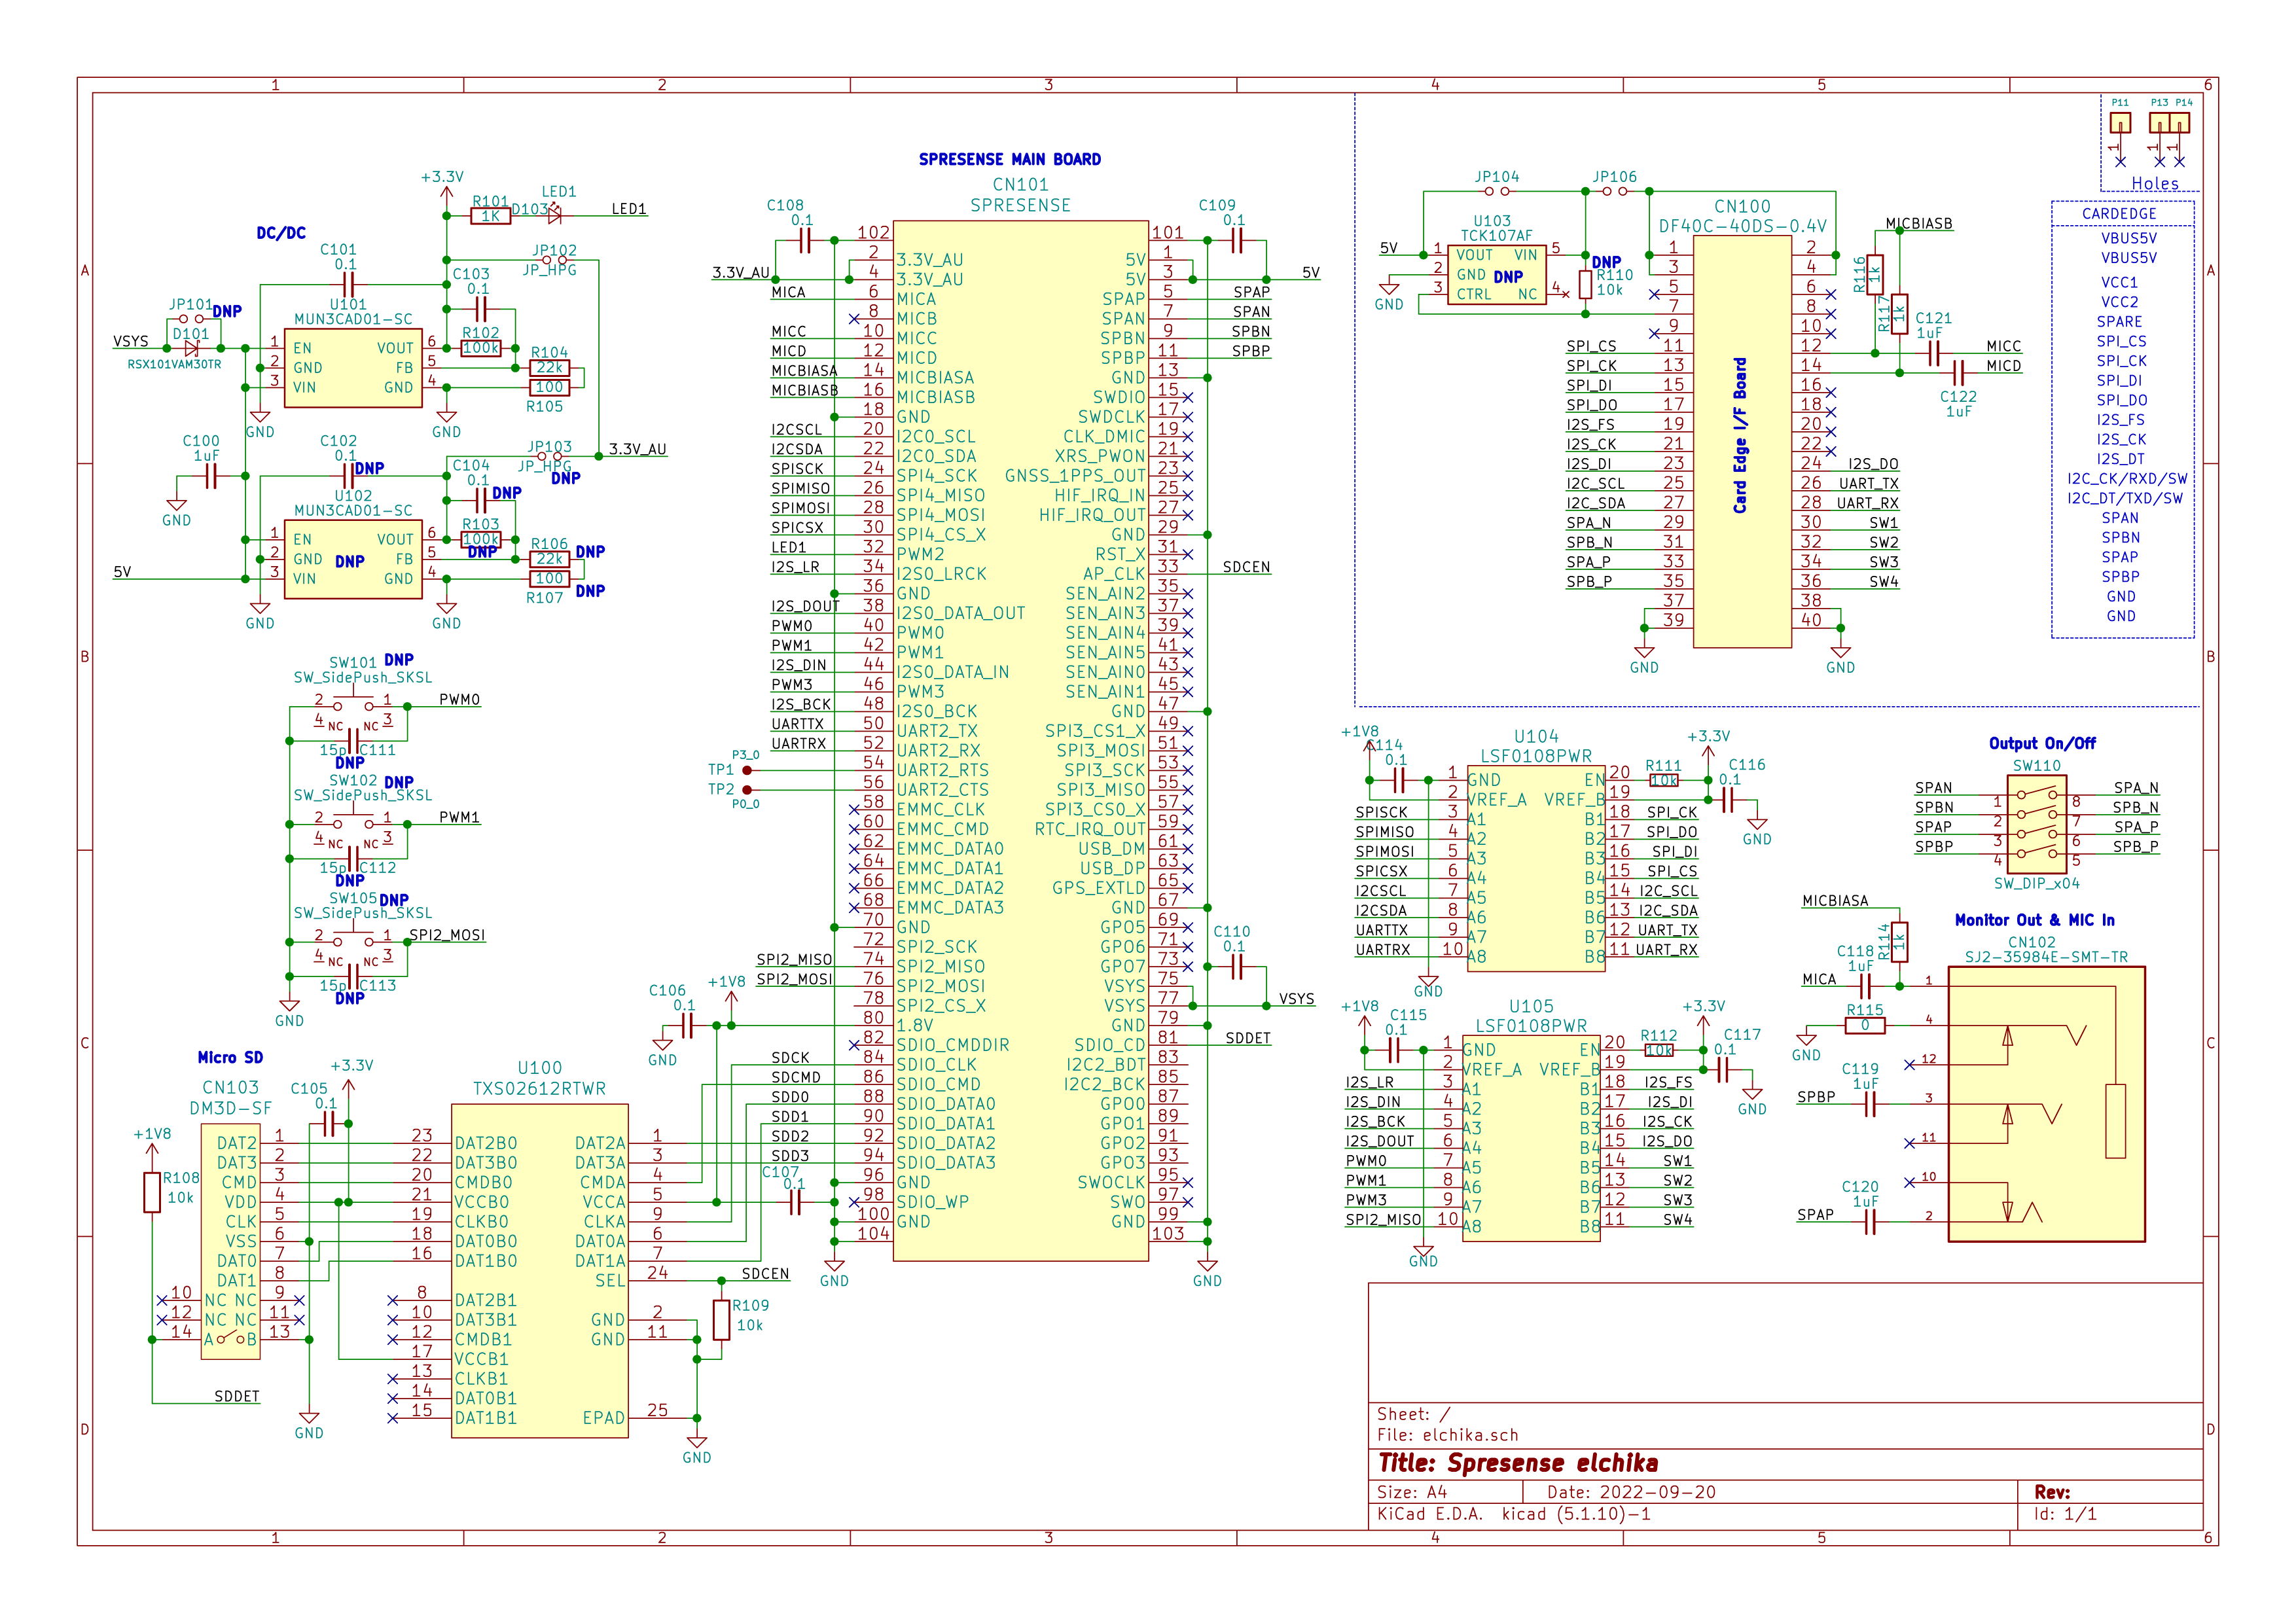Click the TP1 test point dot

point(747,770)
